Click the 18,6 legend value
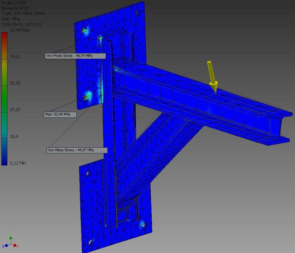Viewport: 295px width, 253px height. [x=14, y=136]
